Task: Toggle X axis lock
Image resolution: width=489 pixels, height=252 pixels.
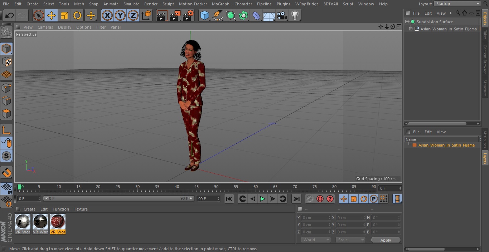Action: coord(107,15)
